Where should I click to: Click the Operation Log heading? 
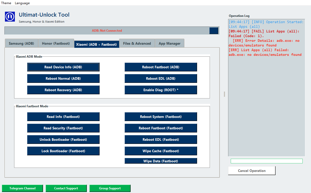239,16
